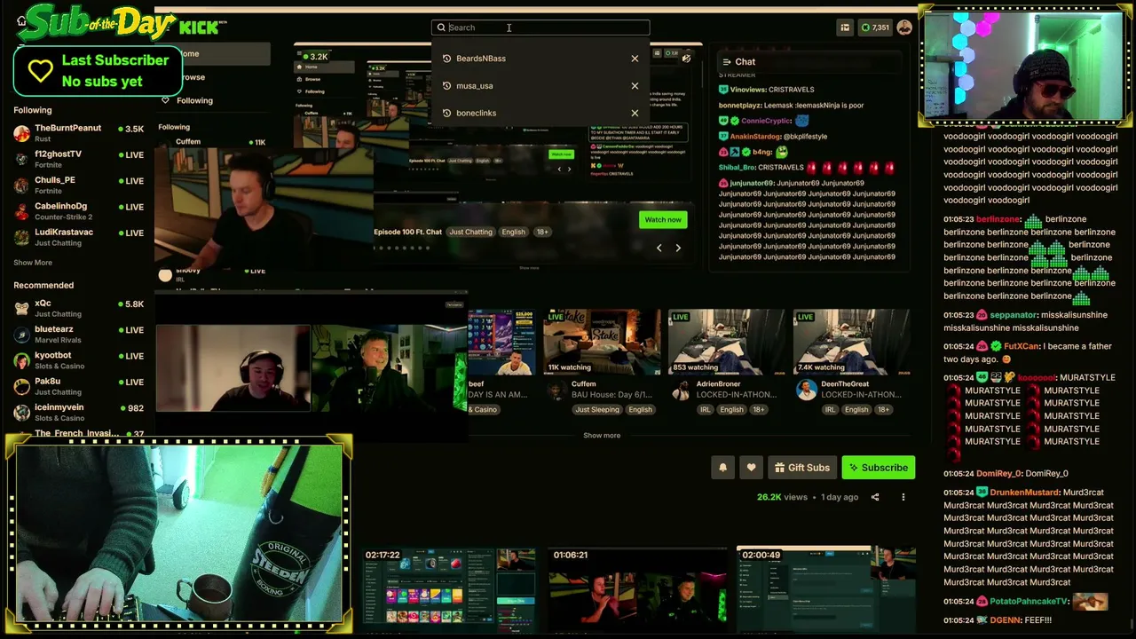This screenshot has height=639, width=1136.
Task: Click TheBurntPeanut avatar icon
Action: coord(22,133)
